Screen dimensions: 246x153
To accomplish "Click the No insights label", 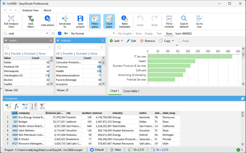I will coord(125,34).
